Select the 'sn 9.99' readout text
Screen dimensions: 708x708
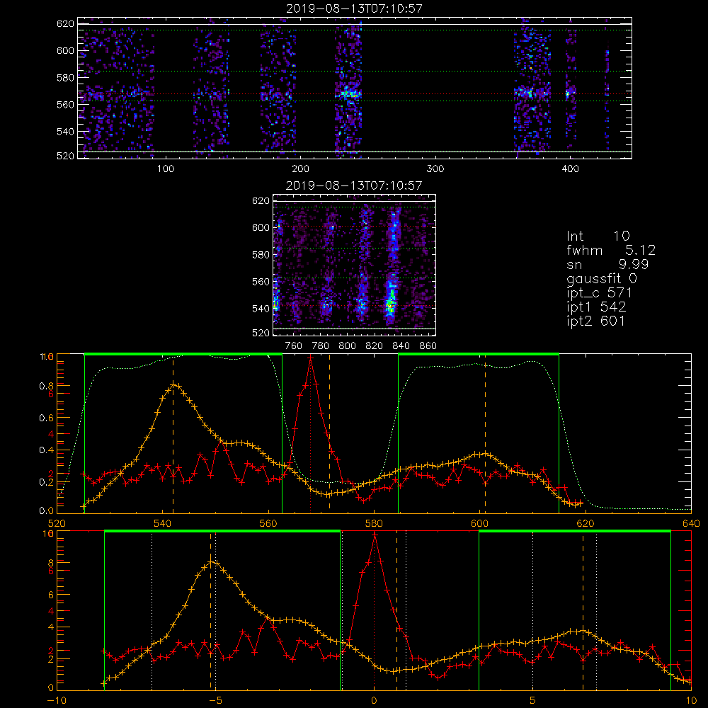tap(607, 264)
